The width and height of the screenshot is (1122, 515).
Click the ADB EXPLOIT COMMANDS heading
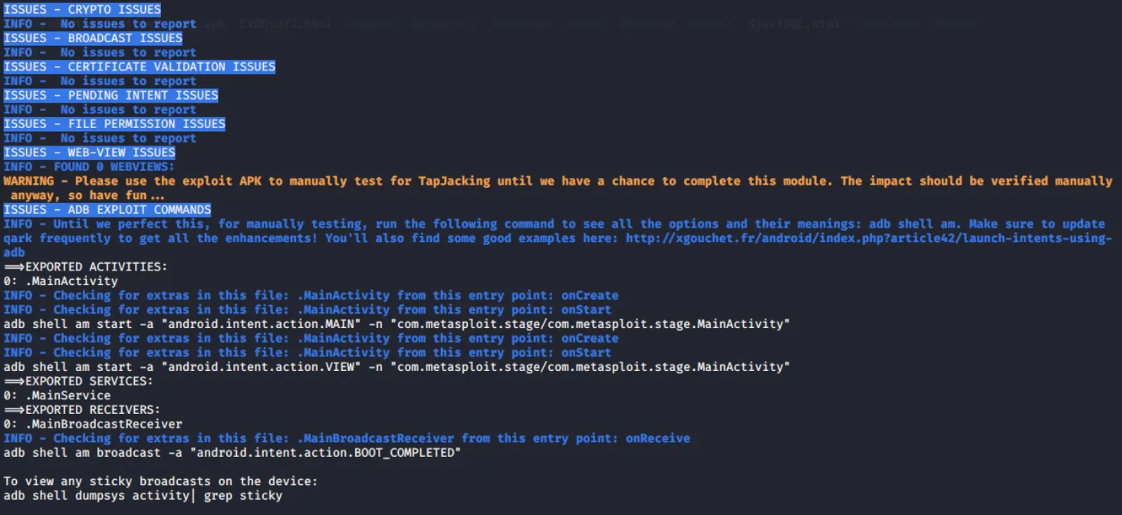coord(107,210)
